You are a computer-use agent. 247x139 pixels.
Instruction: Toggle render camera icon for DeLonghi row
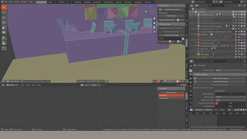click(x=244, y=34)
